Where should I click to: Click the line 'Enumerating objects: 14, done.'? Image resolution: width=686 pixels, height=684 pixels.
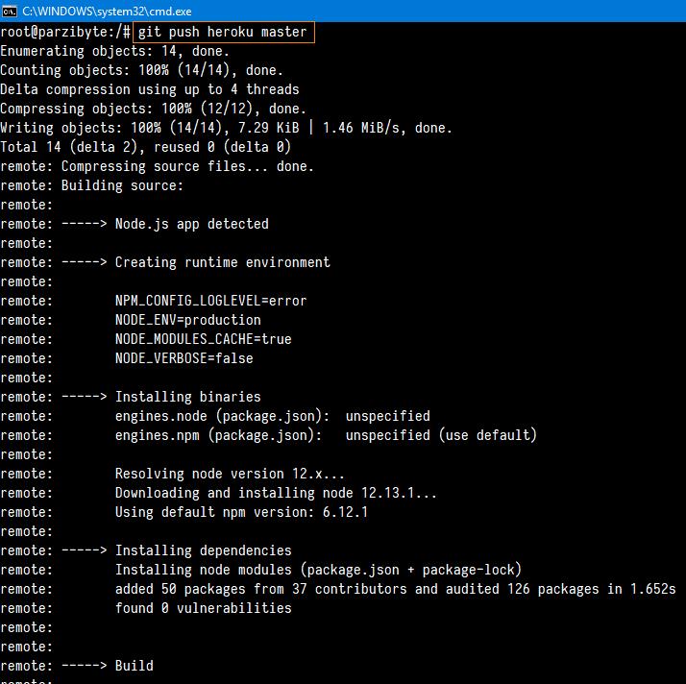(114, 51)
